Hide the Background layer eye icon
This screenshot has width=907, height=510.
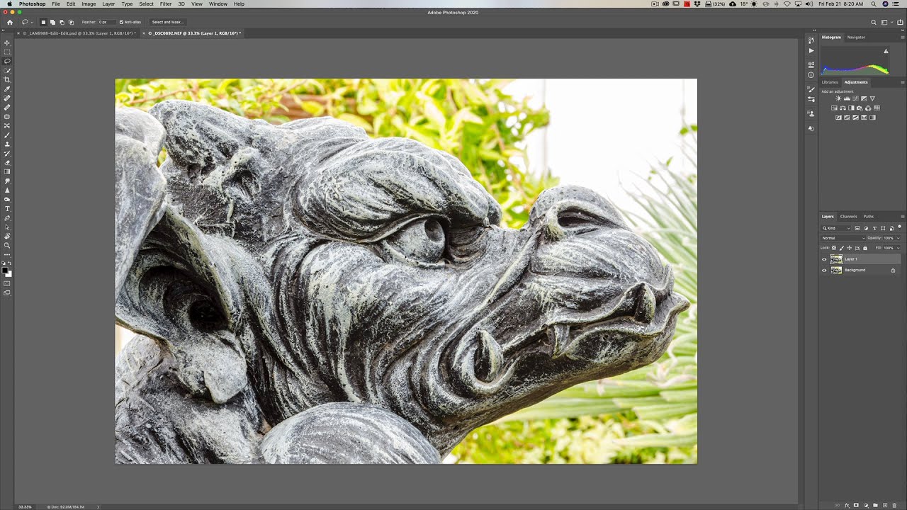824,270
